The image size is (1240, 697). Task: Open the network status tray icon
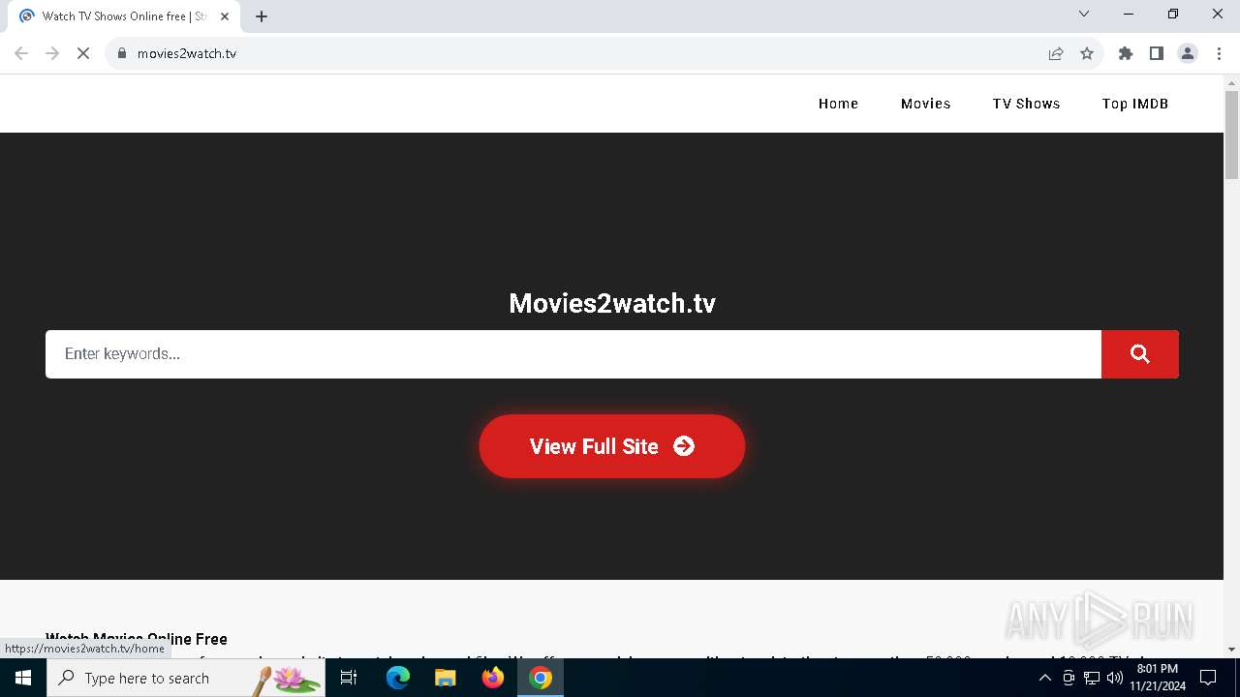click(x=1092, y=678)
